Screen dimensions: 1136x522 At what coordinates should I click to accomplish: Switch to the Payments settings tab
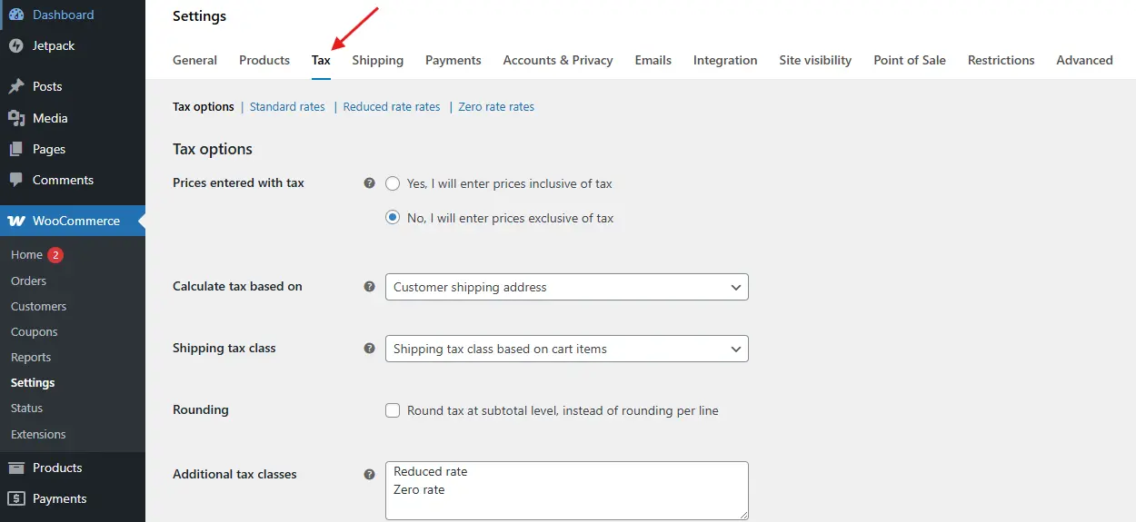pyautogui.click(x=453, y=60)
